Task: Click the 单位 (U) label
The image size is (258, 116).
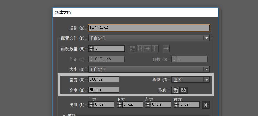Action: tap(161, 80)
